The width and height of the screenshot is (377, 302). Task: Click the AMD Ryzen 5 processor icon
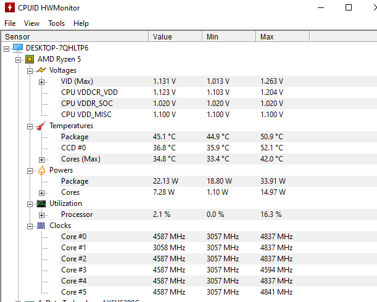tap(30, 59)
